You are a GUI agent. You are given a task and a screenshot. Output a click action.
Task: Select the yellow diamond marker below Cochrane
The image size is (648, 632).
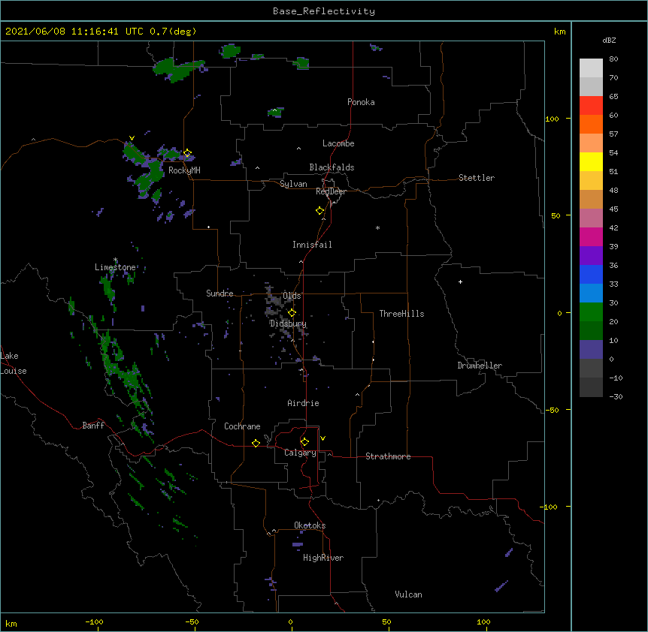pyautogui.click(x=256, y=443)
